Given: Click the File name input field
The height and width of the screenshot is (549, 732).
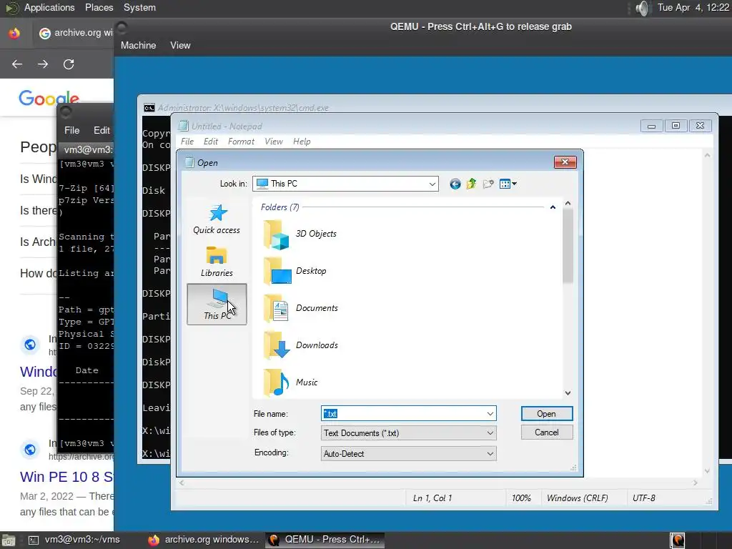Looking at the screenshot, I should [x=404, y=414].
